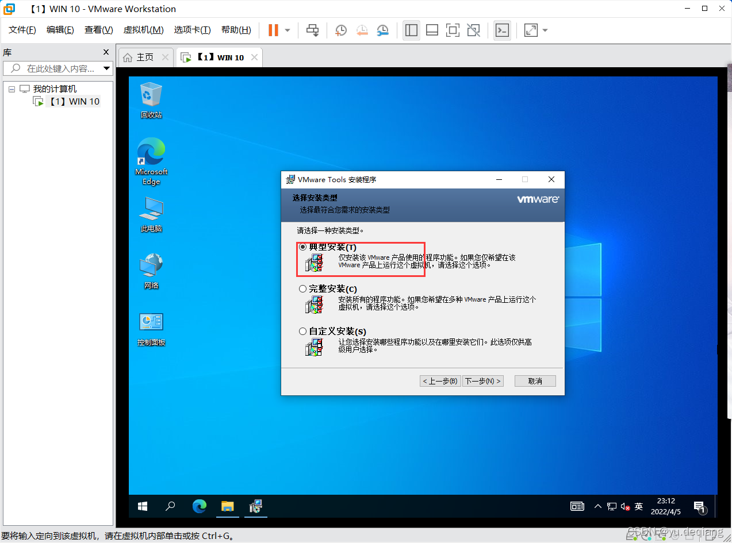Show hidden tray icons chevron
732x543 pixels.
point(597,506)
